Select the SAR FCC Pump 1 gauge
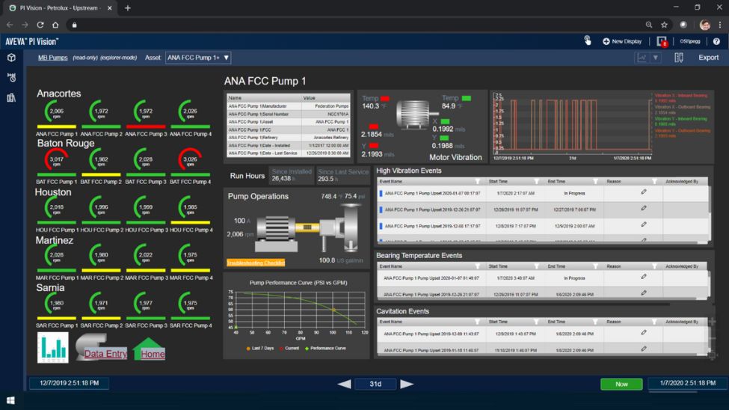Image resolution: width=729 pixels, height=410 pixels. coord(56,304)
